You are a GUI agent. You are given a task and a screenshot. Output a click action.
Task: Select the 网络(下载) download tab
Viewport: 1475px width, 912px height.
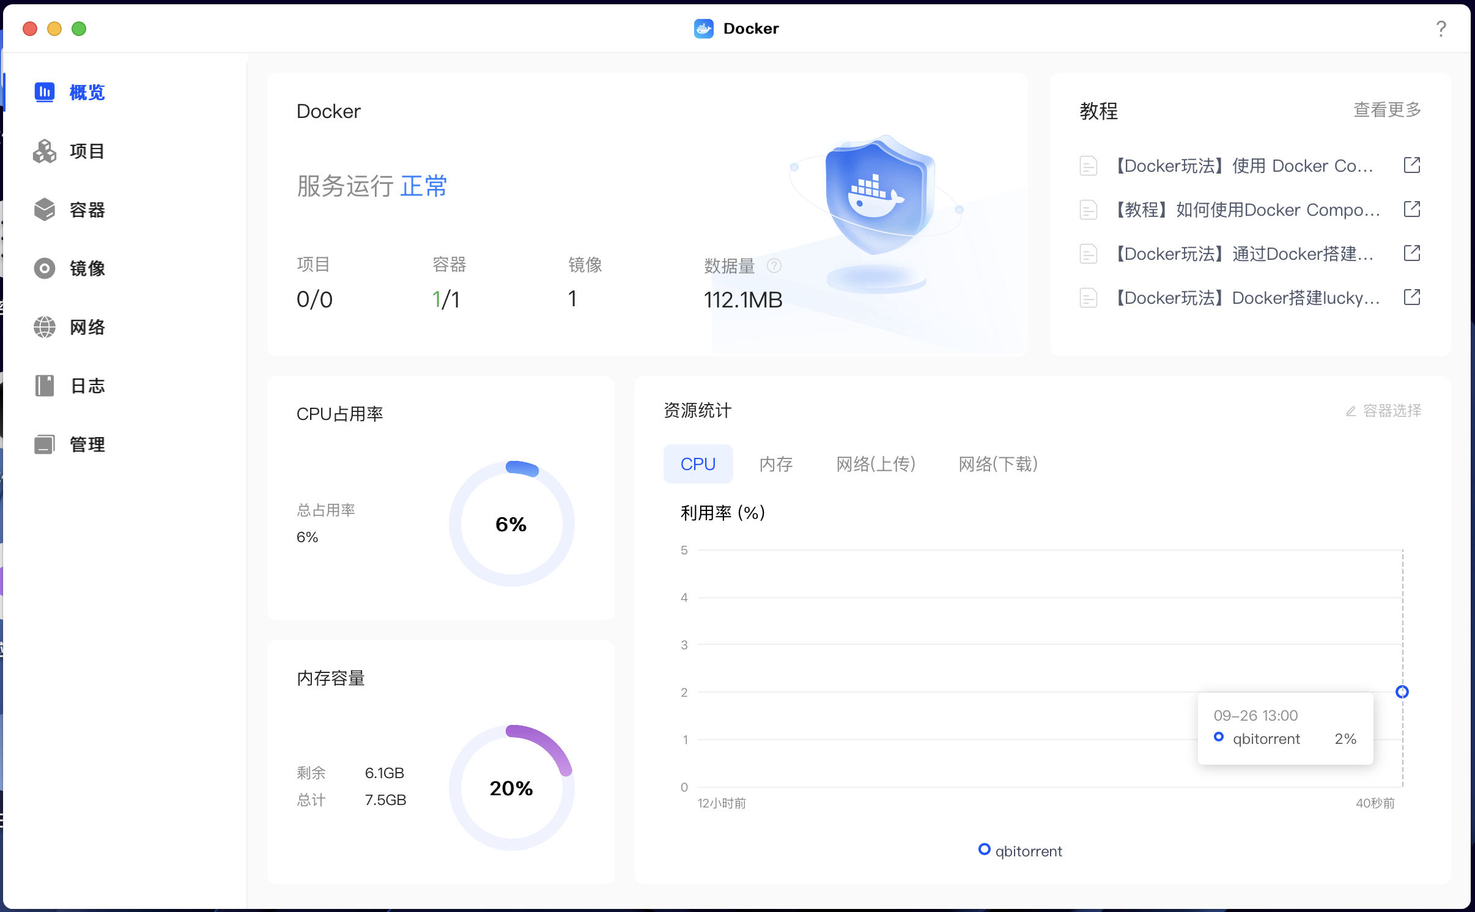coord(997,464)
